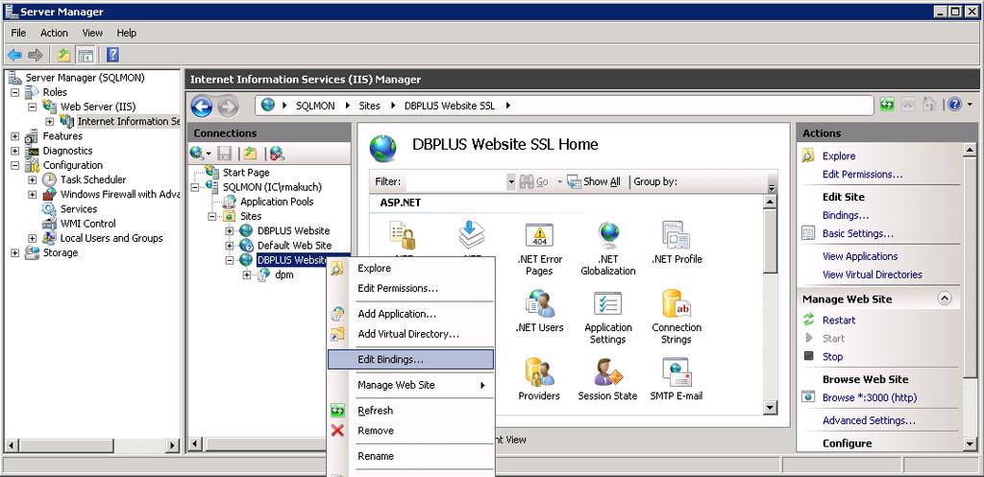Click the View Applications link
The width and height of the screenshot is (984, 477).
860,255
